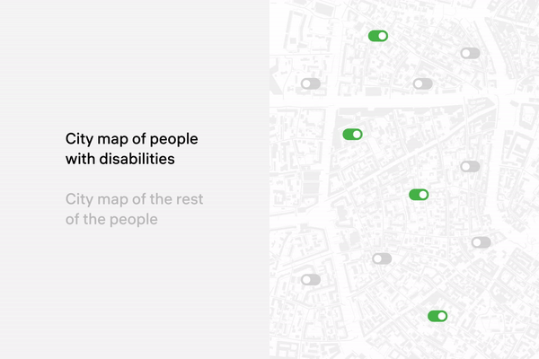Image resolution: width=539 pixels, height=359 pixels.
Task: Click the empty gray panel above the headings
Action: click(135, 63)
